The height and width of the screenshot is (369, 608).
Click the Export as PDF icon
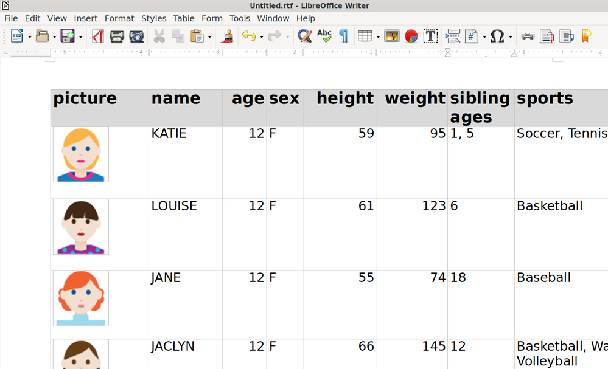(x=98, y=36)
